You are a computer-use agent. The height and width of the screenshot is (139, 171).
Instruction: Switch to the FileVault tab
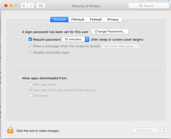(x=78, y=19)
